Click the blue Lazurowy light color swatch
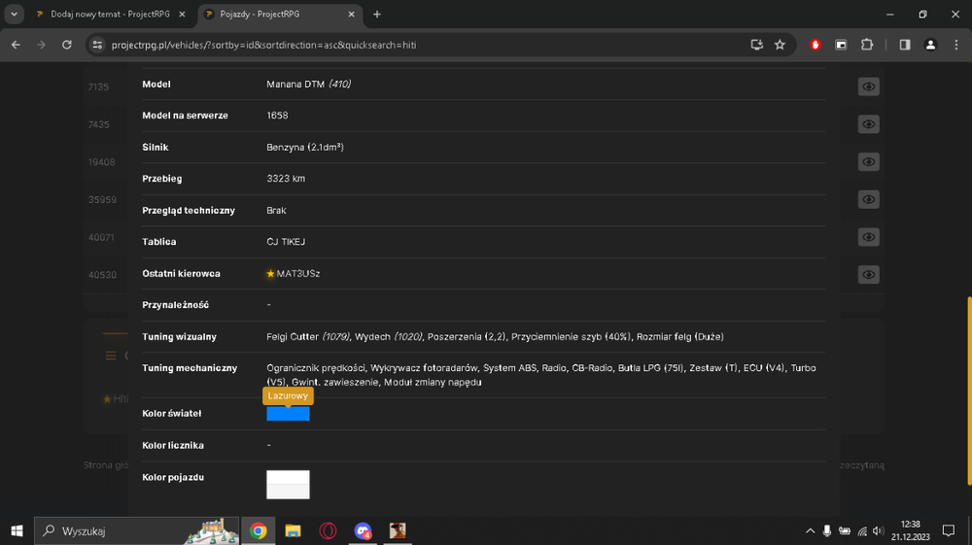 point(288,414)
